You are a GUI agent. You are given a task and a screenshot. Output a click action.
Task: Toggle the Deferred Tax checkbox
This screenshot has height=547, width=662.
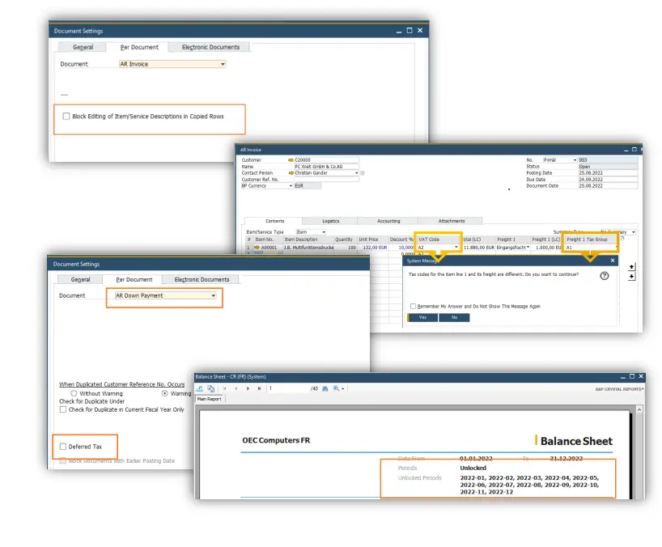click(63, 447)
